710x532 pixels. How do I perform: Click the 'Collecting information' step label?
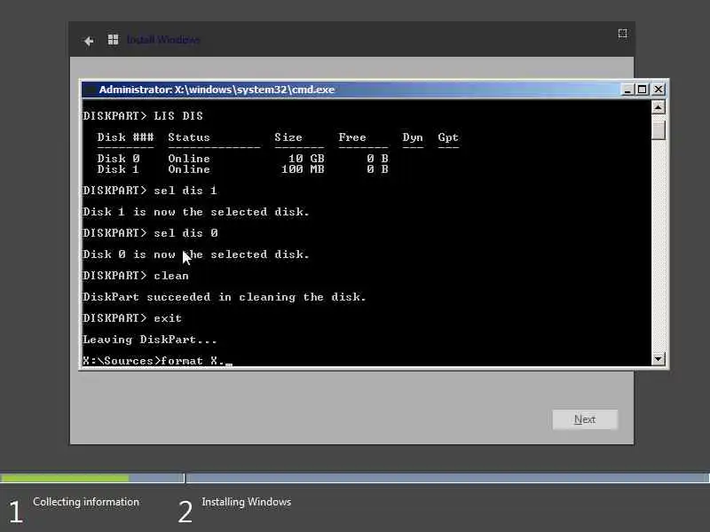click(86, 502)
